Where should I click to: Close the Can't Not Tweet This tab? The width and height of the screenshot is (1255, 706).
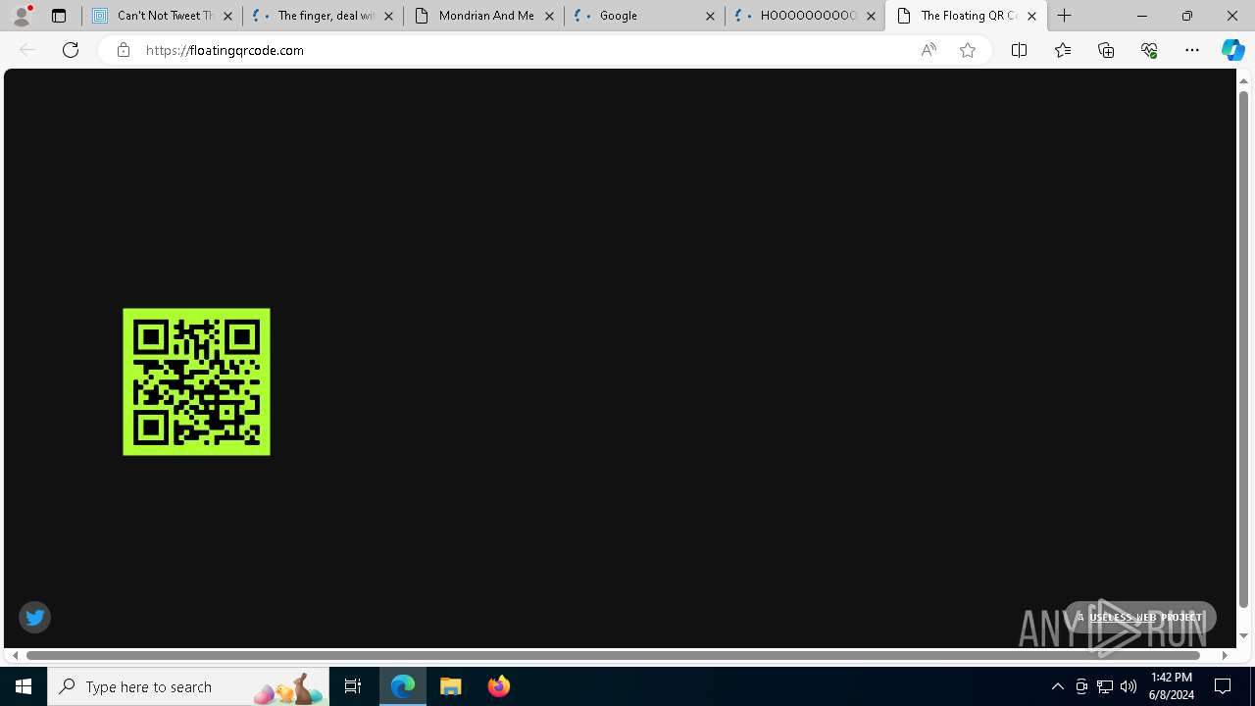pos(227,16)
